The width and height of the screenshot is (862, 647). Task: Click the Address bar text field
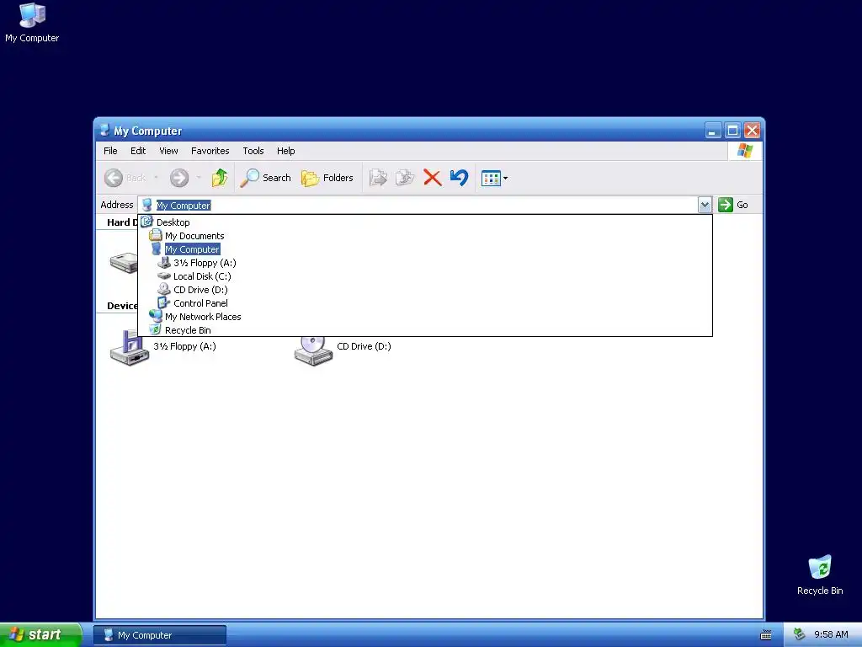[418, 205]
